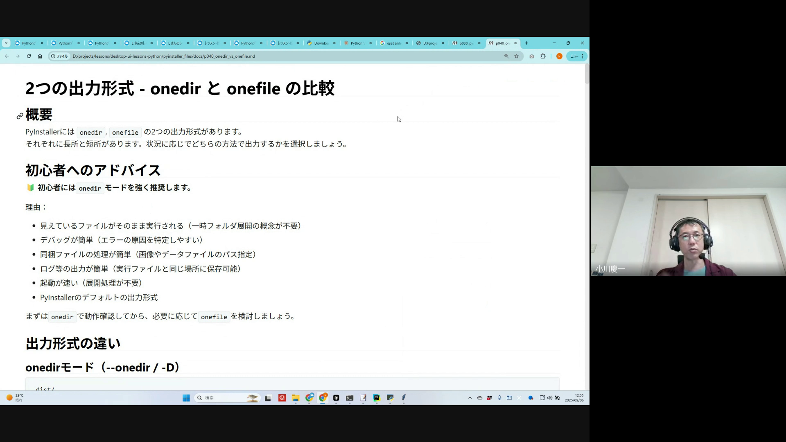
Task: Click the page vertical scrollbar thumb
Action: (x=587, y=74)
